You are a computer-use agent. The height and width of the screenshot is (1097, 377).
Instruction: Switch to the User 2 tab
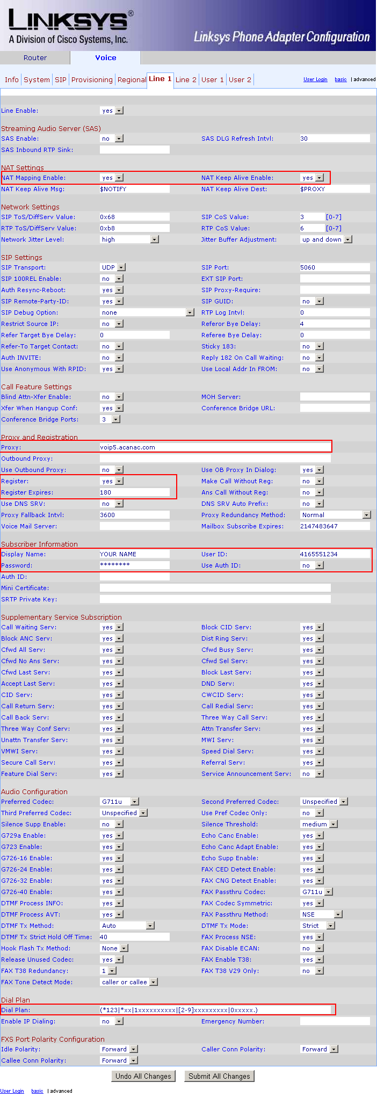coord(240,79)
